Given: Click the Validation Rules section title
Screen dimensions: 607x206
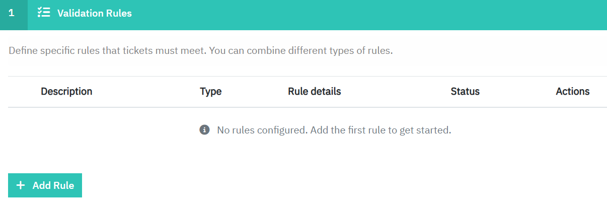Looking at the screenshot, I should coord(95,14).
